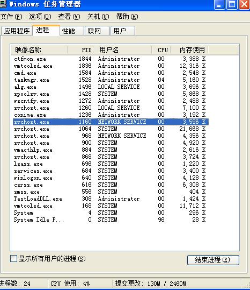Open the 联网 tab
This screenshot has height=290, width=250.
coord(97,31)
